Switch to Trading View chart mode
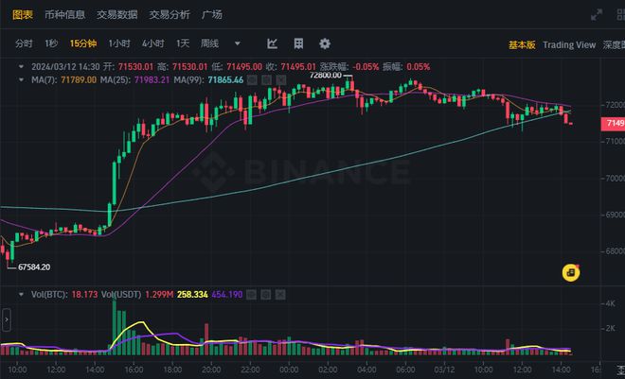This screenshot has width=625, height=379. pyautogui.click(x=570, y=44)
